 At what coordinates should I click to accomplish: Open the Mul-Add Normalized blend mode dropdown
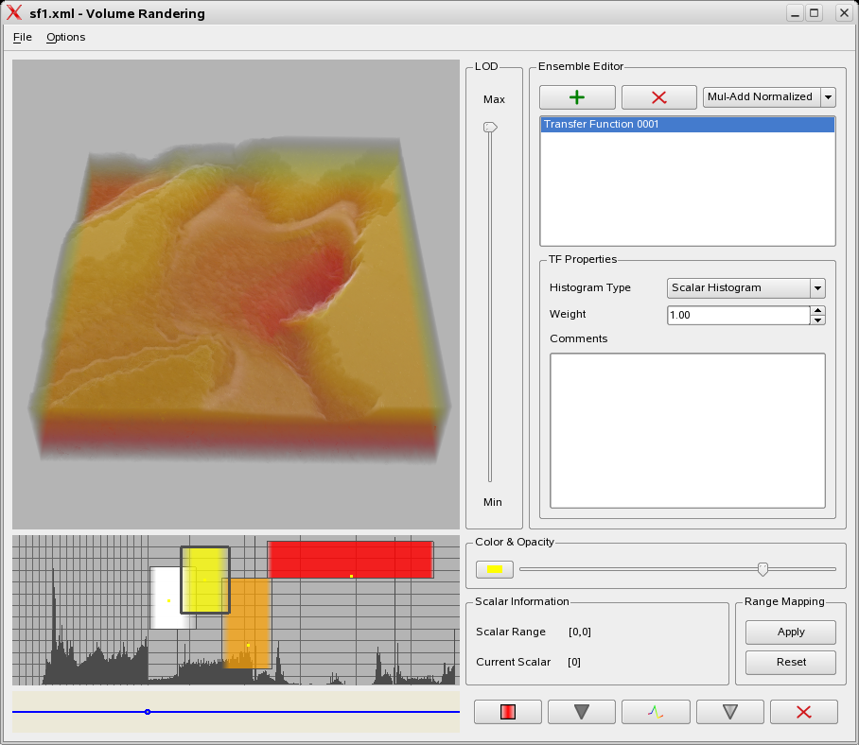pos(768,96)
